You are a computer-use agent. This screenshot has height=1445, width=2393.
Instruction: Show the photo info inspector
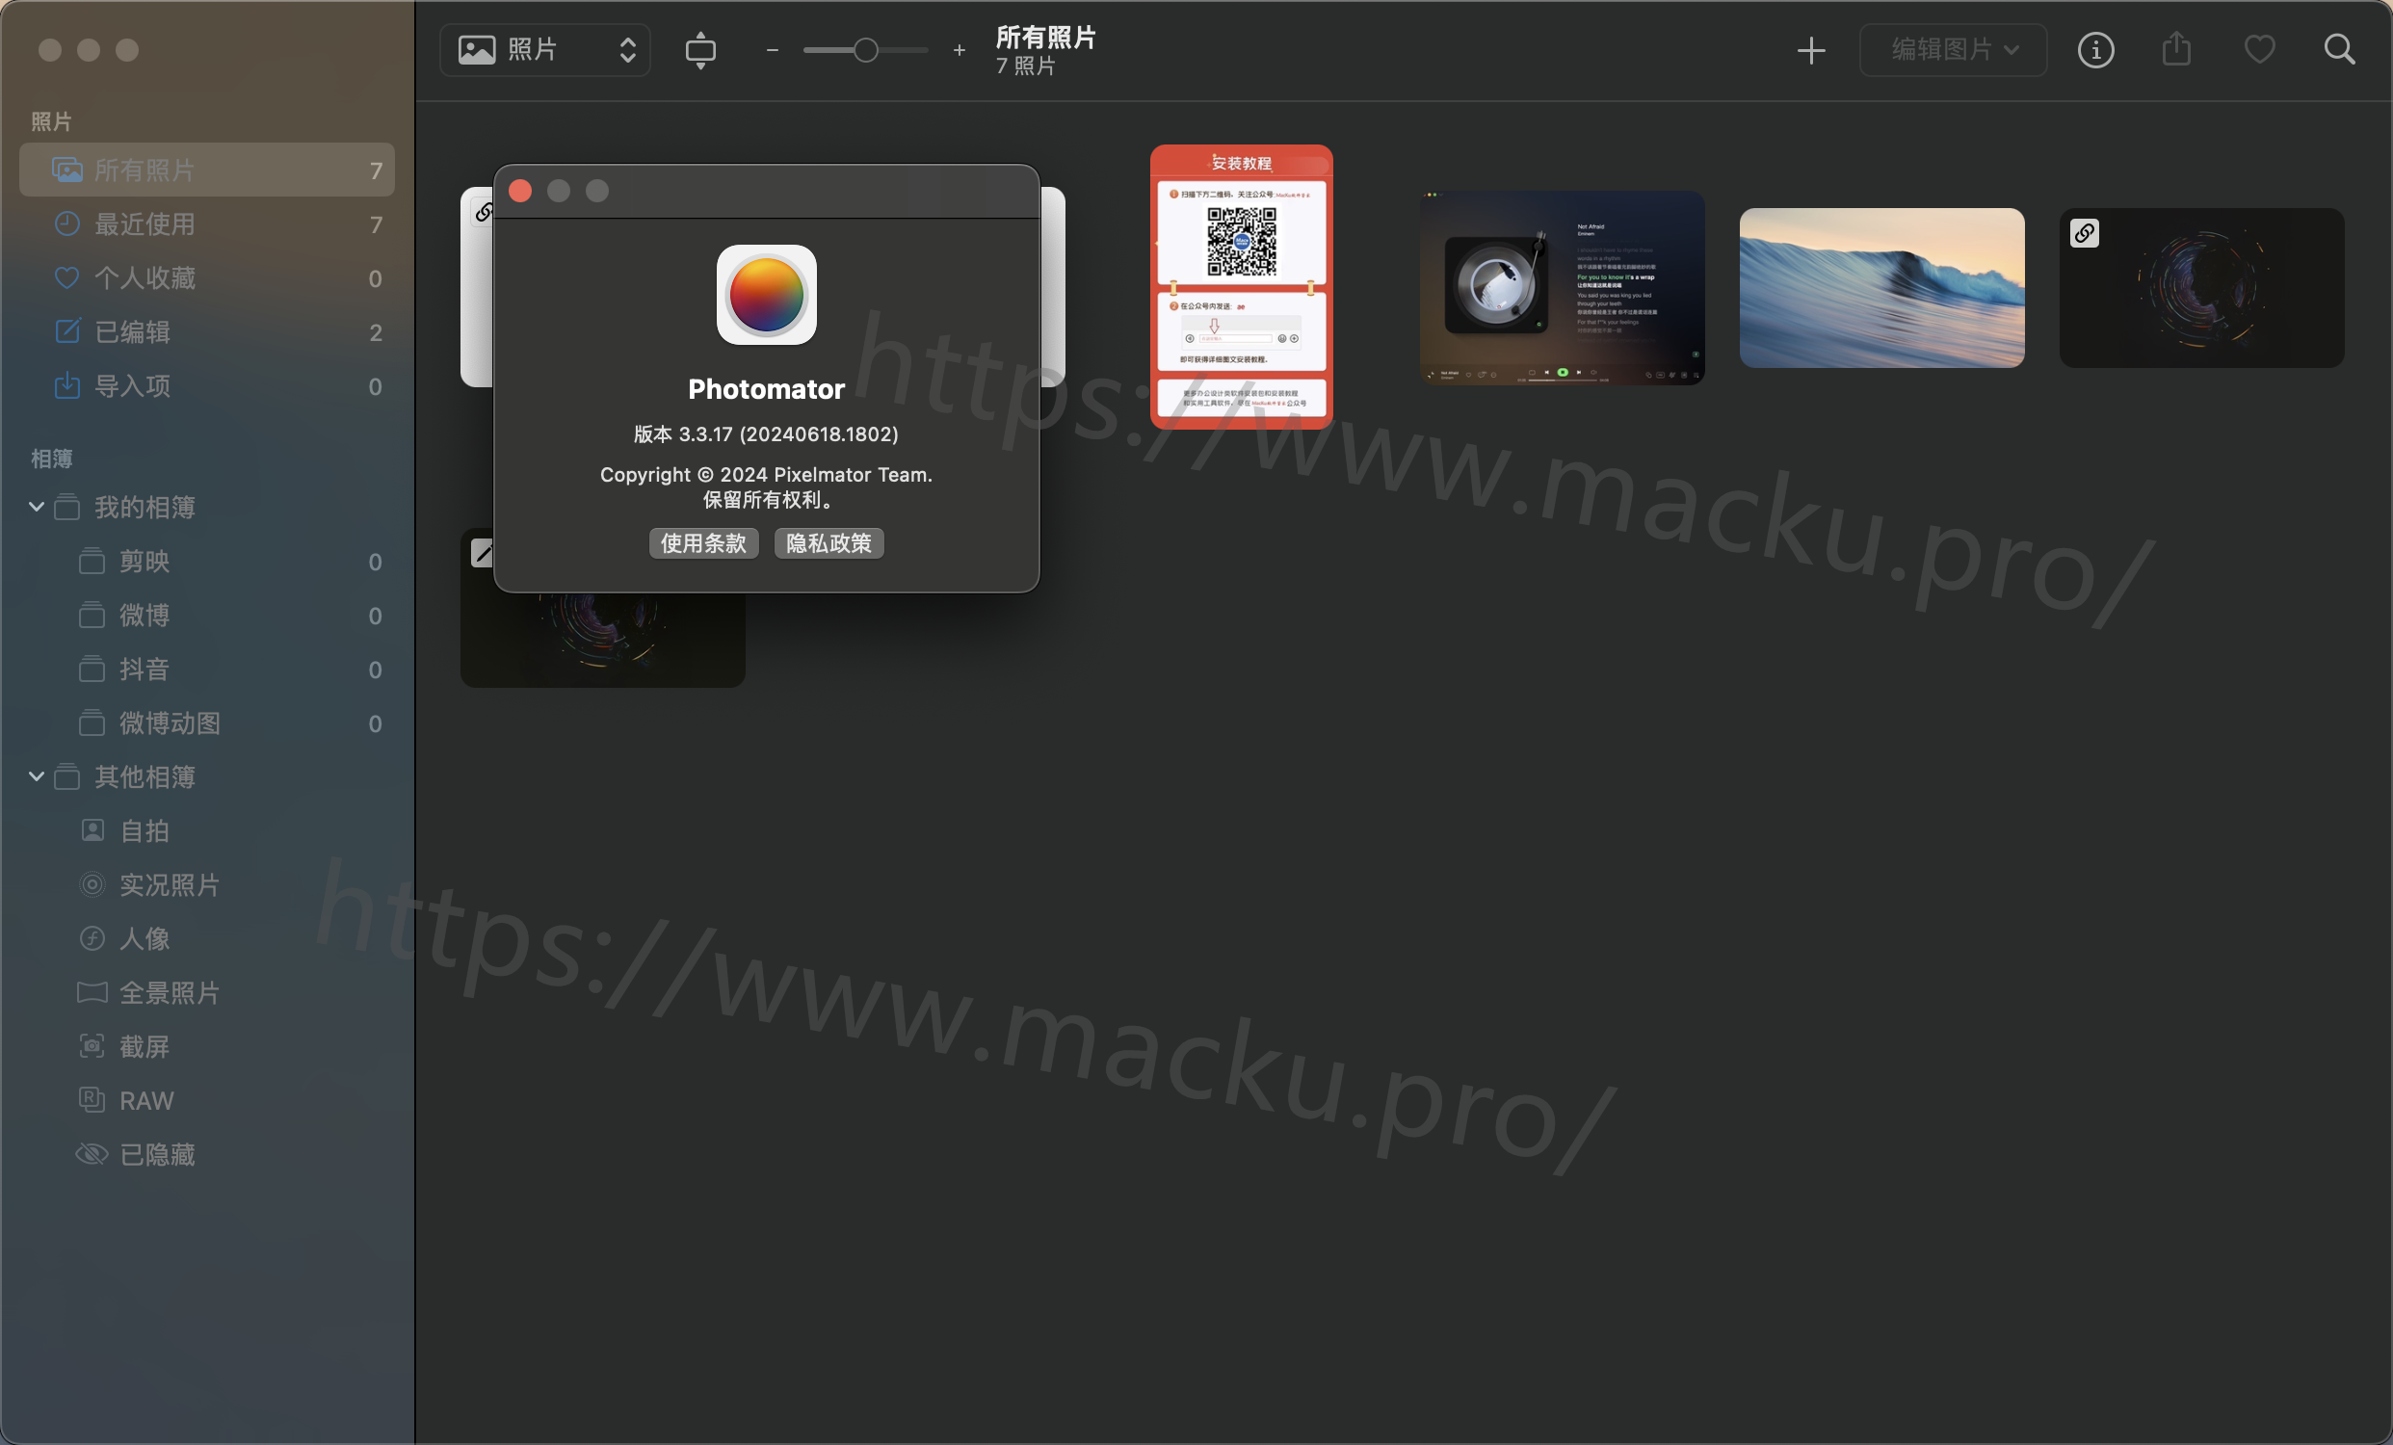click(2096, 49)
